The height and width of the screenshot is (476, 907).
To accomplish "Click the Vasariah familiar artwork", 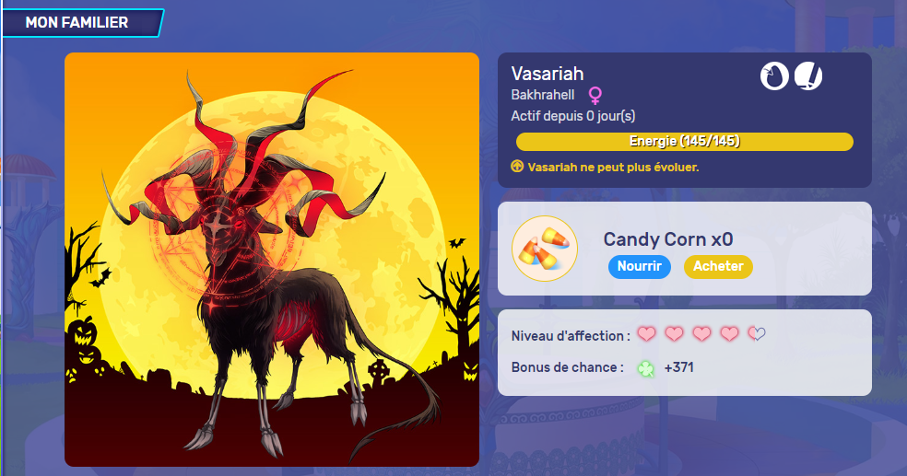I will [x=272, y=260].
